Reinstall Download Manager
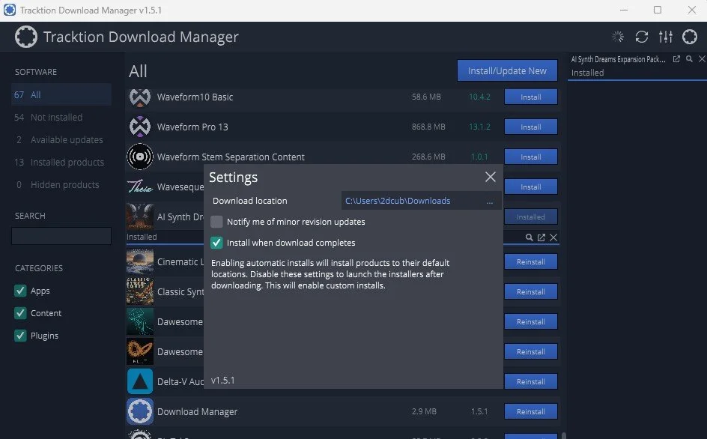The height and width of the screenshot is (439, 707). 531,411
